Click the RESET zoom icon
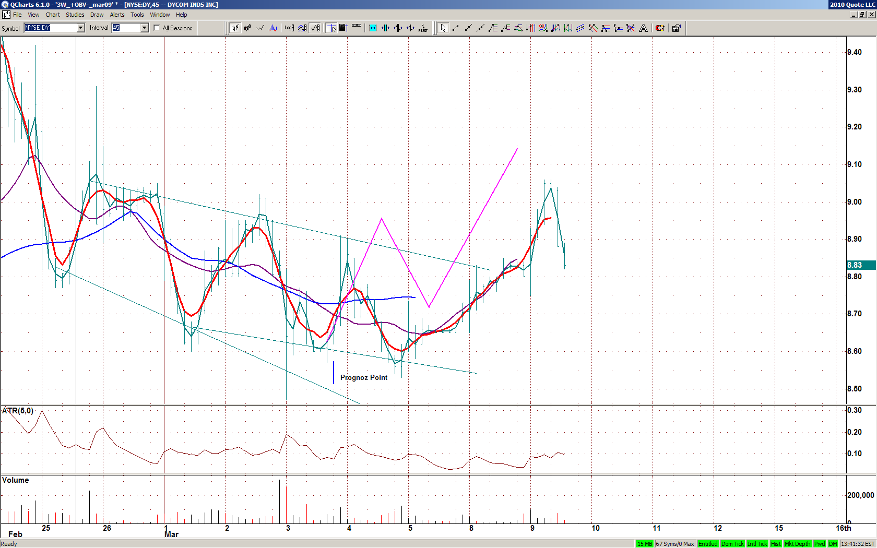The height and width of the screenshot is (548, 877). (x=423, y=28)
